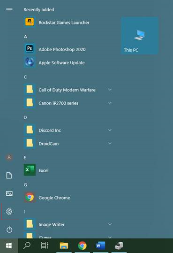The image size is (173, 253).
Task: Click the 'Google Chrome' text label
Action: [54, 198]
